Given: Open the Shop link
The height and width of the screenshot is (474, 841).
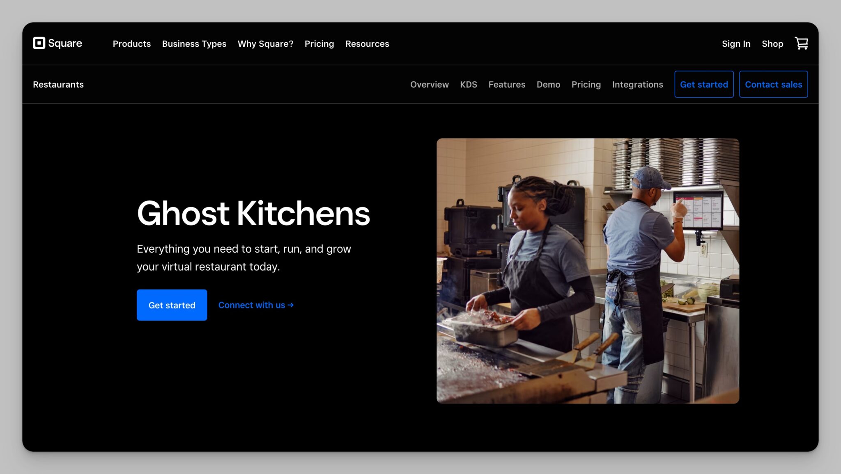Looking at the screenshot, I should coord(772,43).
